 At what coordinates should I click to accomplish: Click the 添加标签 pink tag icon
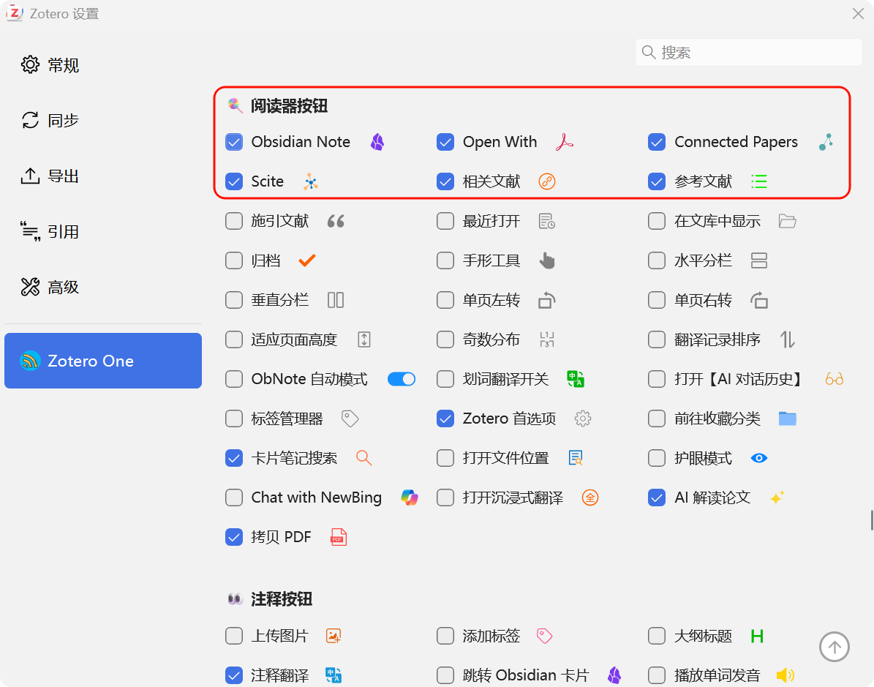coord(544,636)
